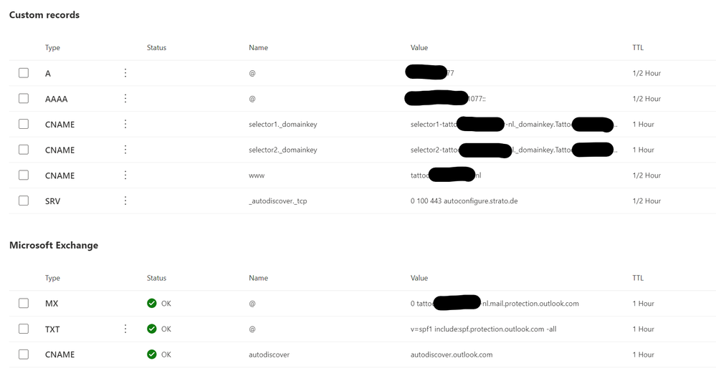Sort Custom records by Type column header
Screen dimensions: 716x386
click(52, 47)
